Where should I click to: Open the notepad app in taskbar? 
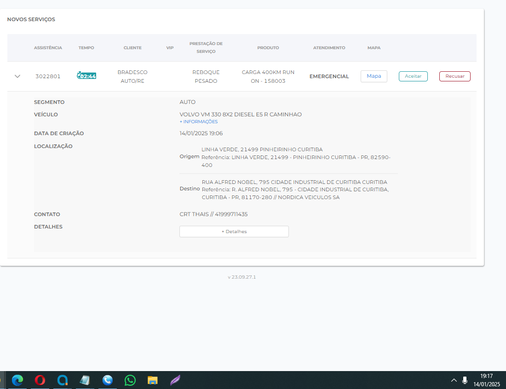coord(85,380)
